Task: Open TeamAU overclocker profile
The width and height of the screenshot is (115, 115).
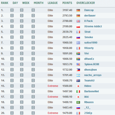Action: (89, 80)
